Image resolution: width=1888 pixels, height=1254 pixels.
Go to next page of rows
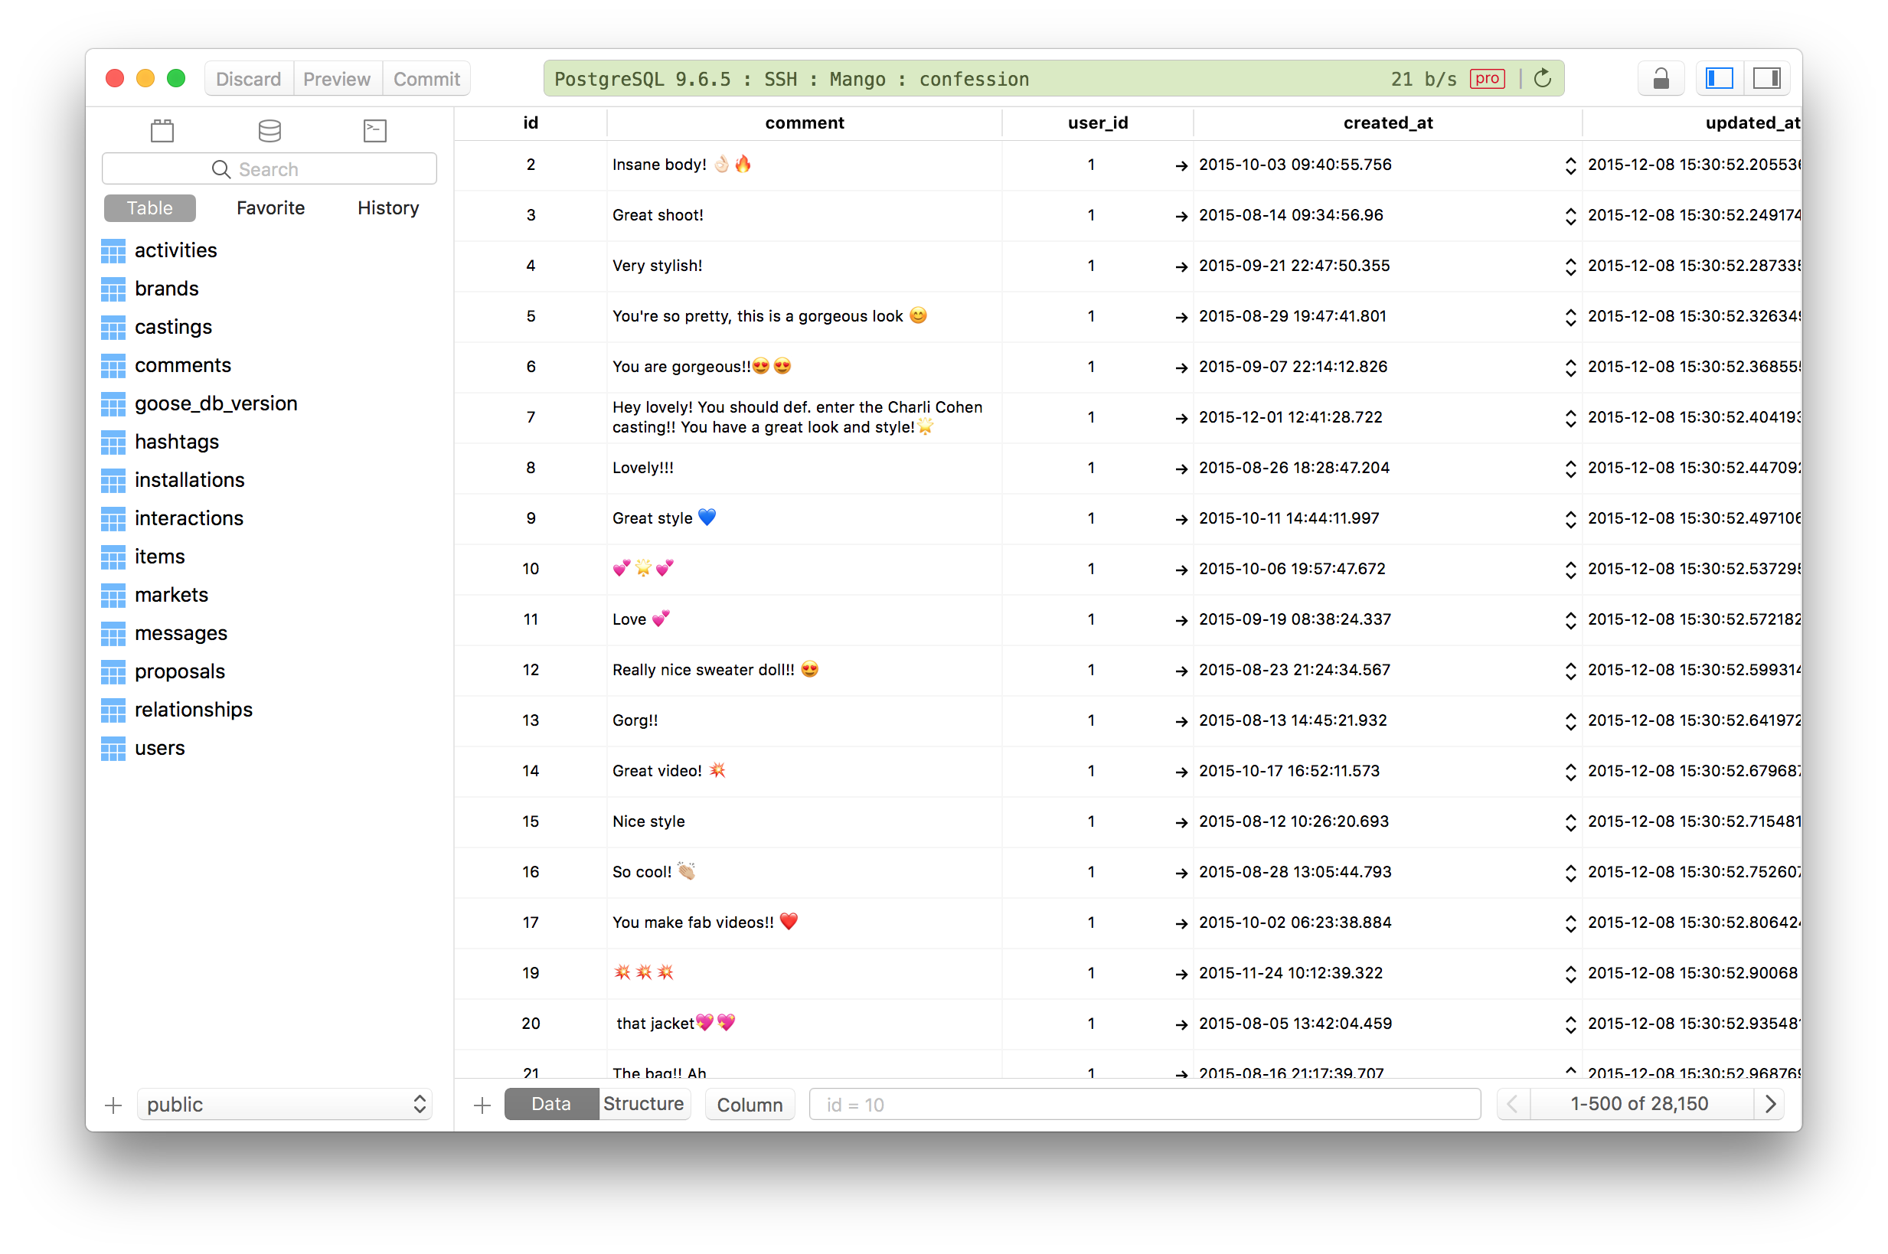click(1770, 1105)
